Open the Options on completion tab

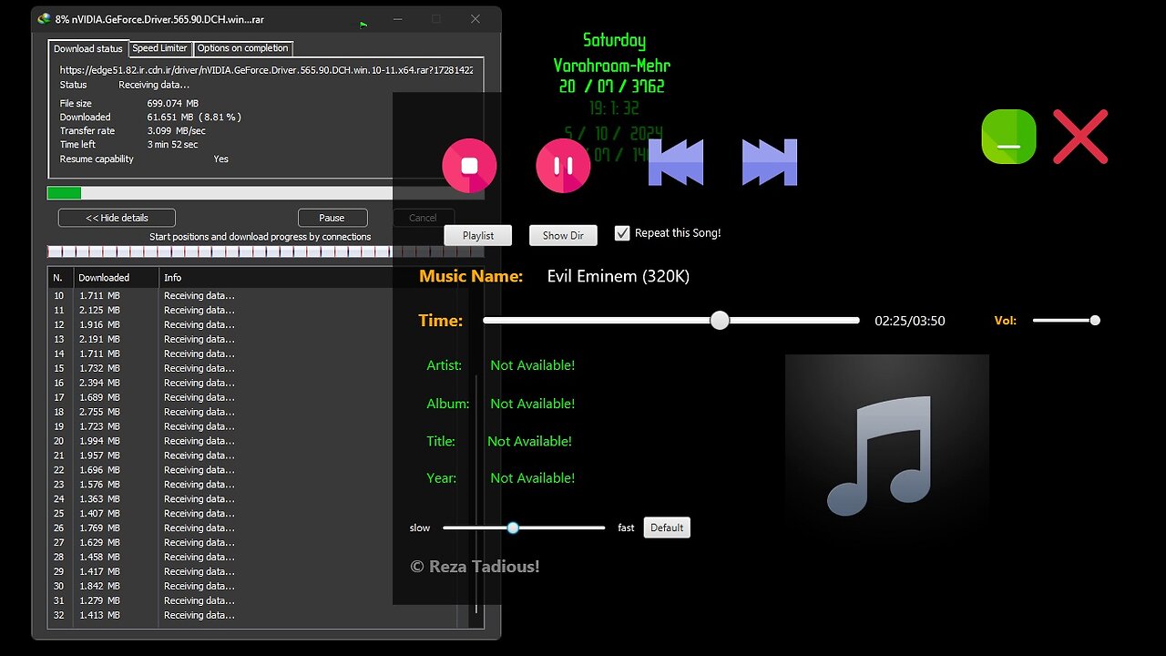pos(242,48)
